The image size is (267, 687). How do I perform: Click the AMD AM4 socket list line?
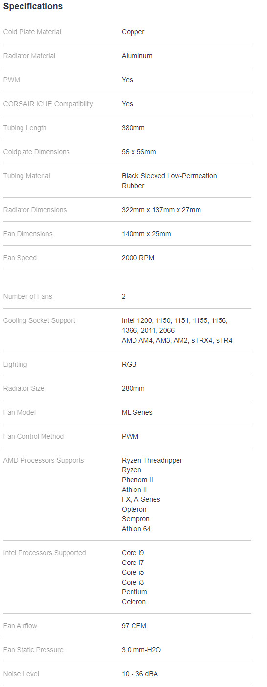(177, 340)
